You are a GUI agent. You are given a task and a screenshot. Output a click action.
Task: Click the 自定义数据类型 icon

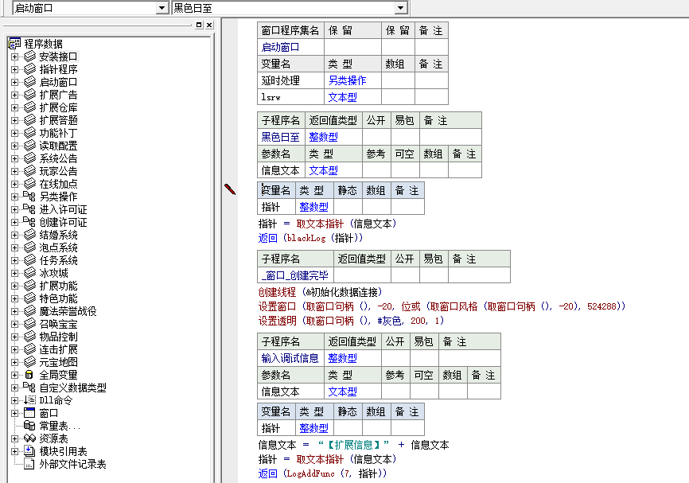(x=29, y=388)
